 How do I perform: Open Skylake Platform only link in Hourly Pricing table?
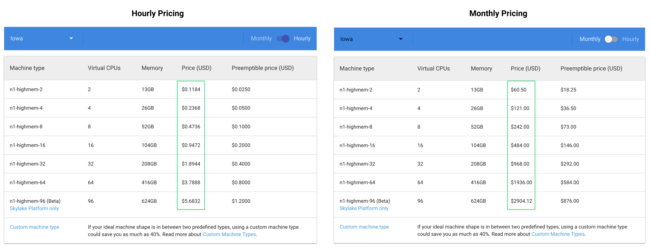point(34,209)
